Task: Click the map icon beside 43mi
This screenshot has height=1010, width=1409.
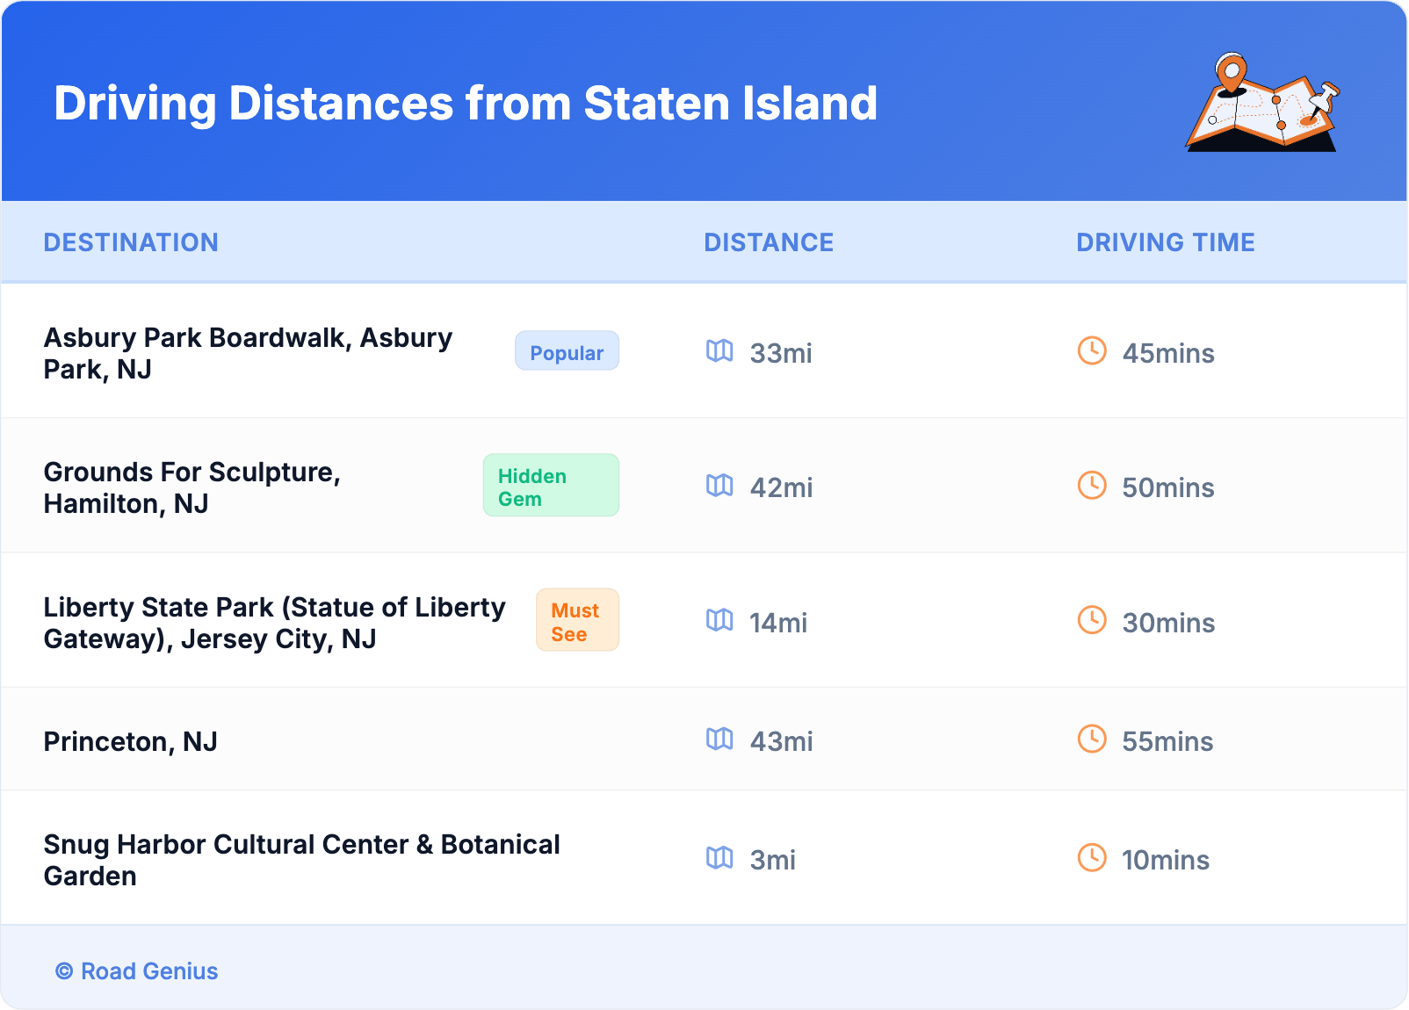Action: (x=719, y=739)
